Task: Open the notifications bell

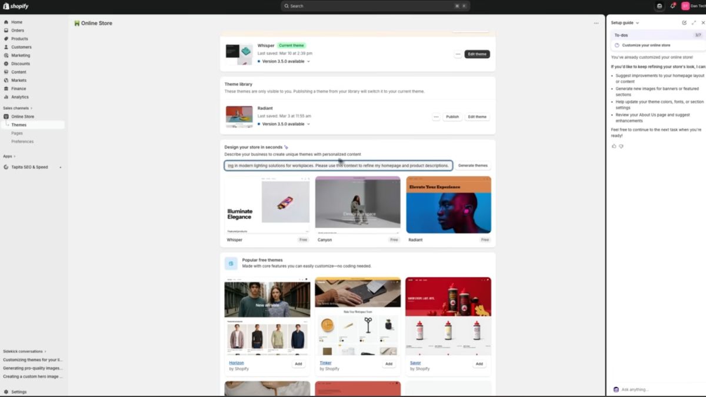Action: 672,6
